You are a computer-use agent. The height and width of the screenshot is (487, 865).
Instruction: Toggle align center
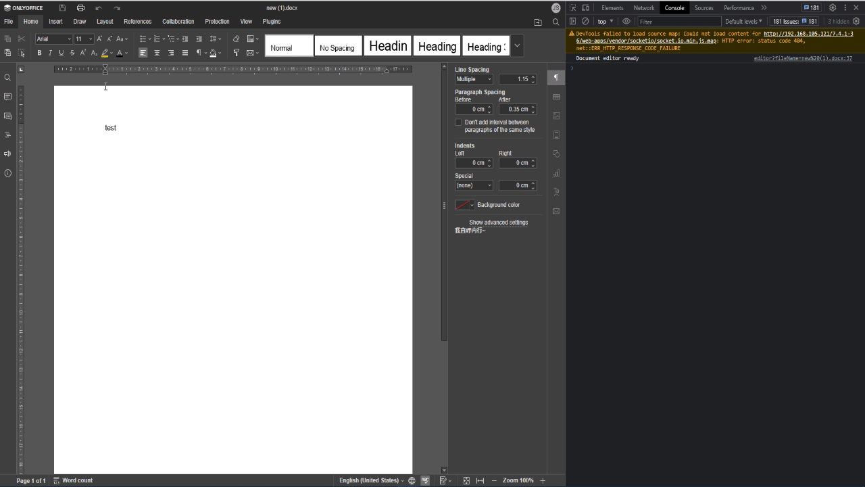[157, 53]
